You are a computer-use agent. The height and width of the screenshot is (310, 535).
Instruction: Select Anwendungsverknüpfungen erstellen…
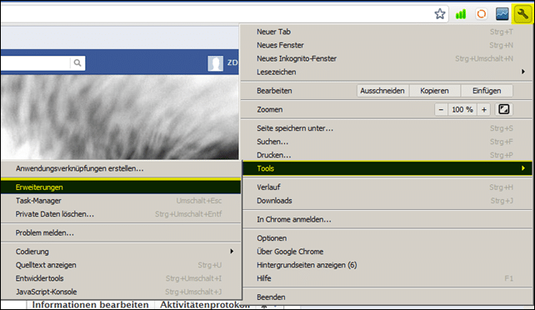[x=121, y=168]
